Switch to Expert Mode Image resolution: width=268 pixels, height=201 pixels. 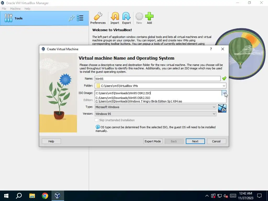click(153, 141)
